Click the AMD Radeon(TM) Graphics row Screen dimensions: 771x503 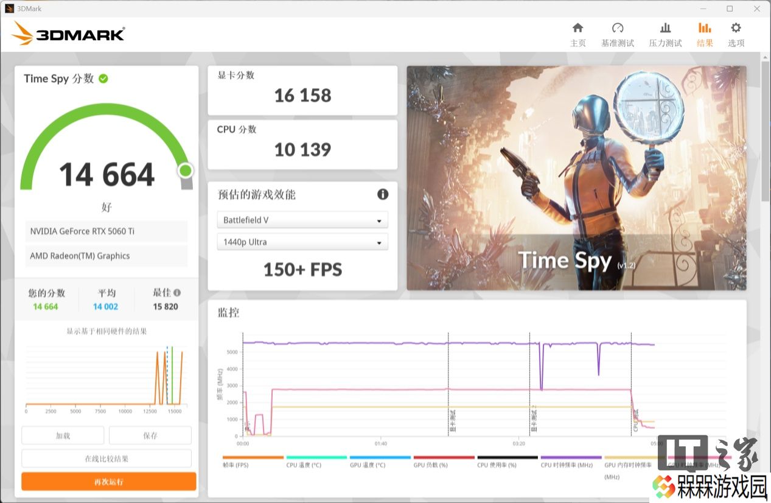tap(106, 256)
